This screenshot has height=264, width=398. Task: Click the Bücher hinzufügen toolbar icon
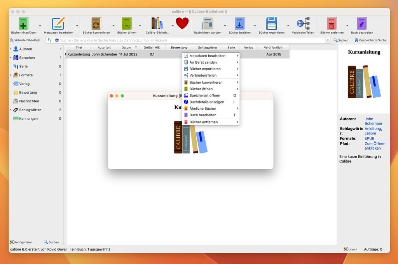point(24,24)
